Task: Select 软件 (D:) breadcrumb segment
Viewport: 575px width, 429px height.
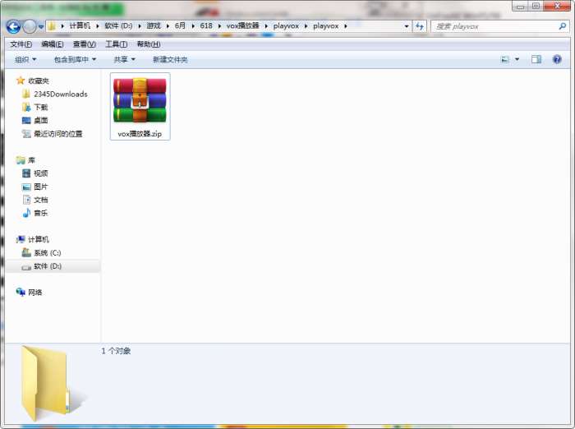Action: [118, 25]
